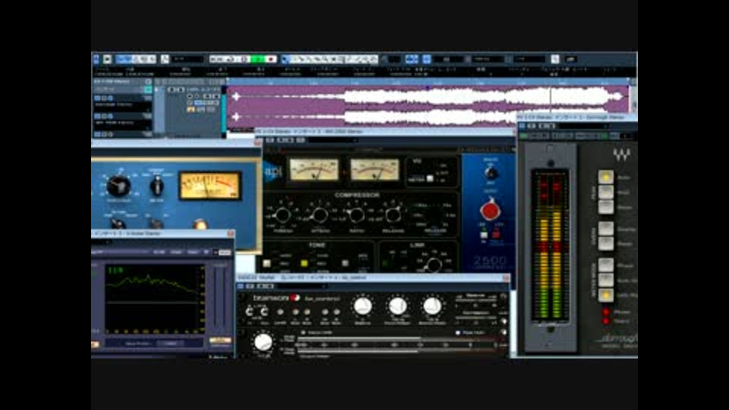This screenshot has width=729, height=410.
Task: Toggle the red button next to the In button
Action: pos(496,235)
